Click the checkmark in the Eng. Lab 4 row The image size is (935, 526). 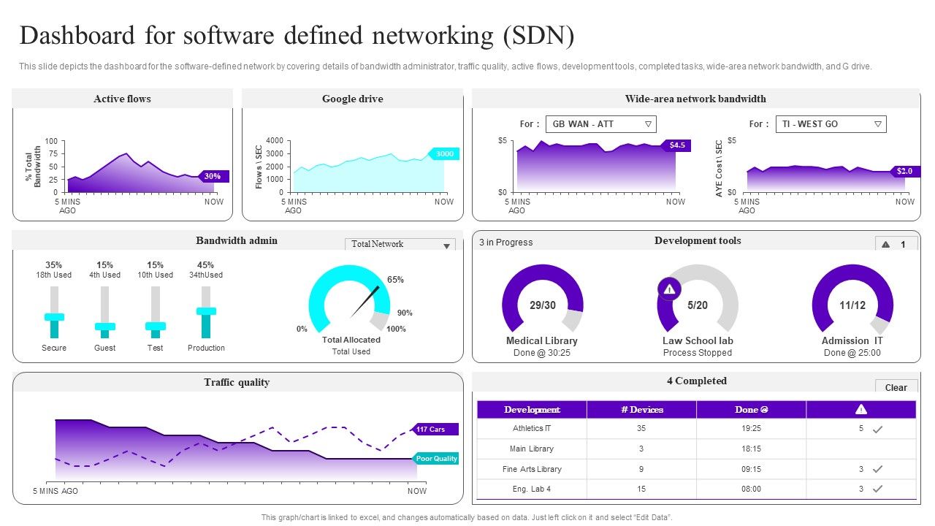[x=878, y=489]
